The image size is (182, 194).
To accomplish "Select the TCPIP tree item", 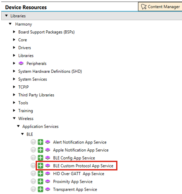I will (x=23, y=87).
